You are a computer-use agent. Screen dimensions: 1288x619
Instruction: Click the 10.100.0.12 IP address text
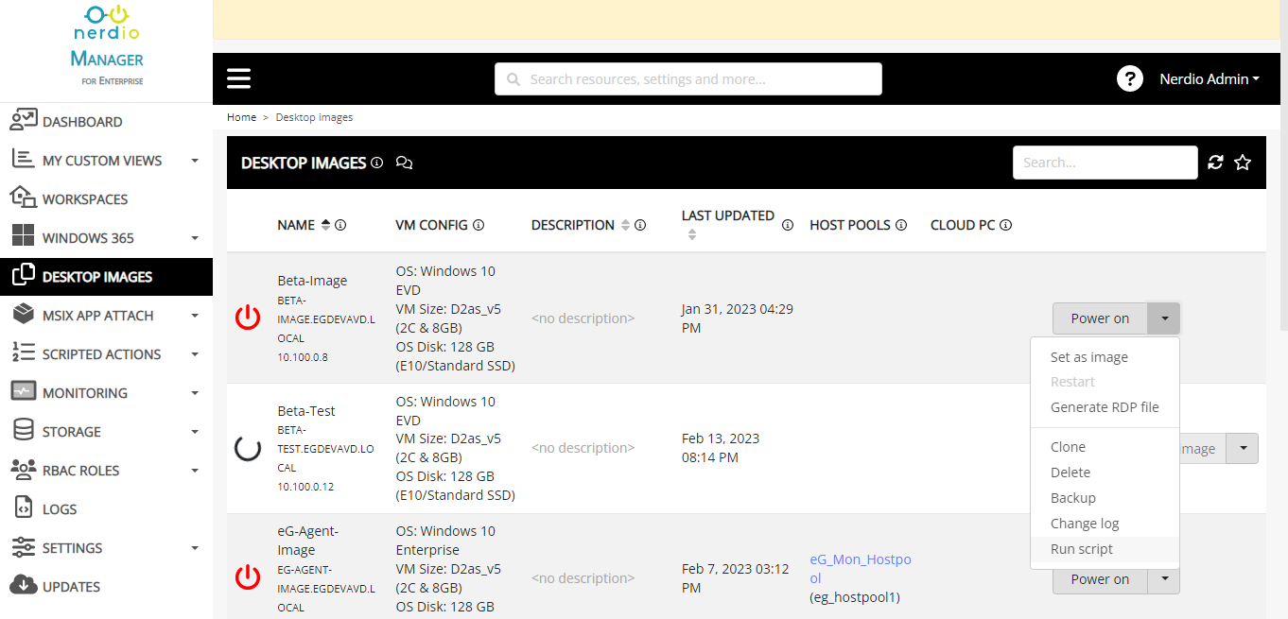coord(305,487)
